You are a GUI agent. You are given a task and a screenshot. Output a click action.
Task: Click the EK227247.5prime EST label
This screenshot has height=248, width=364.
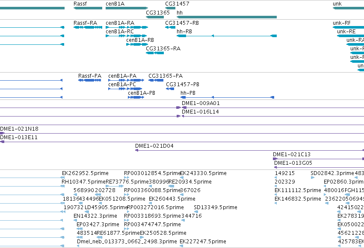[x=203, y=242]
